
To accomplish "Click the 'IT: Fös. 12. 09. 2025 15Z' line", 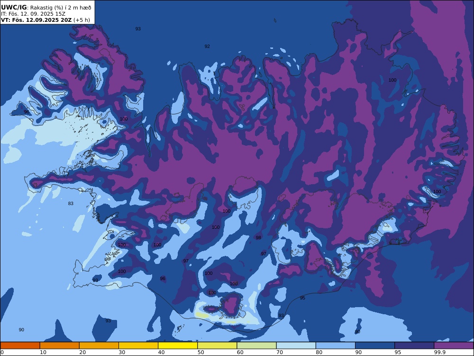I will point(33,14).
